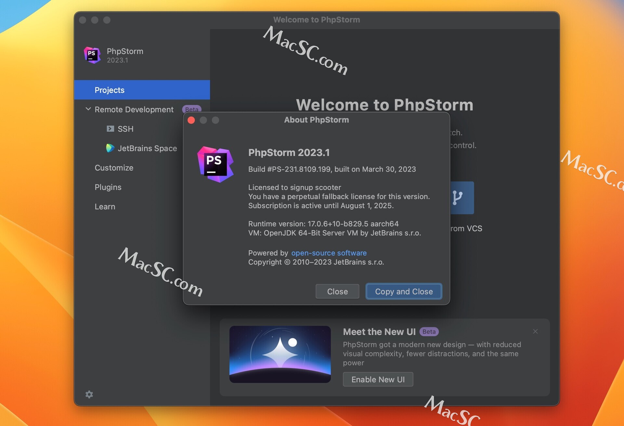Select JetBrains Space in sidebar

(x=147, y=148)
